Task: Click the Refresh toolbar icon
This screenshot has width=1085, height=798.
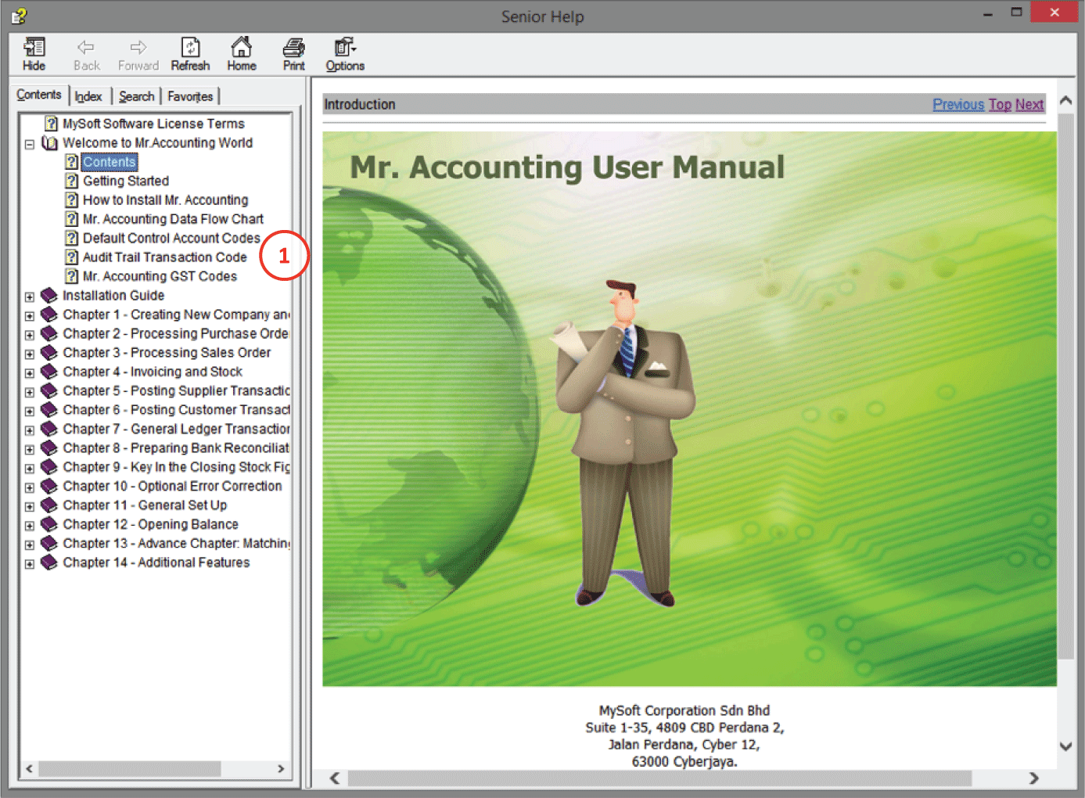Action: (x=190, y=48)
